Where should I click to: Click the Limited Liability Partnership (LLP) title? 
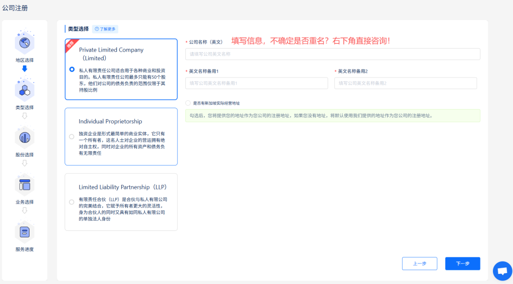pyautogui.click(x=123, y=187)
